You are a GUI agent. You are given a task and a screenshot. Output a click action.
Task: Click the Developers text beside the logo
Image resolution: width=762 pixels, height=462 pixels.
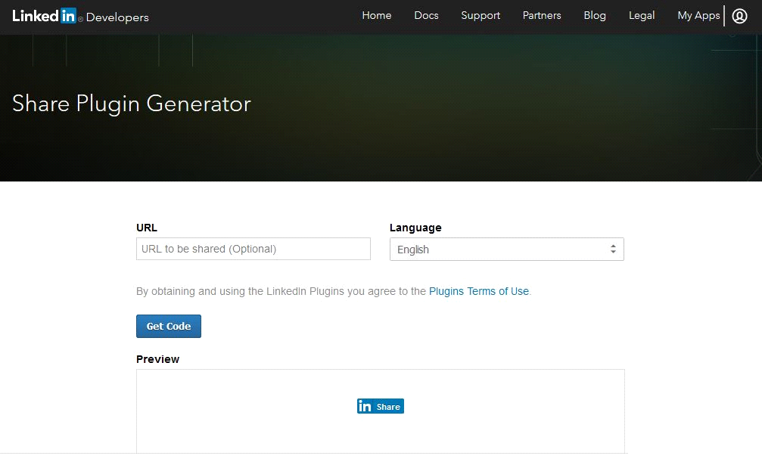117,17
